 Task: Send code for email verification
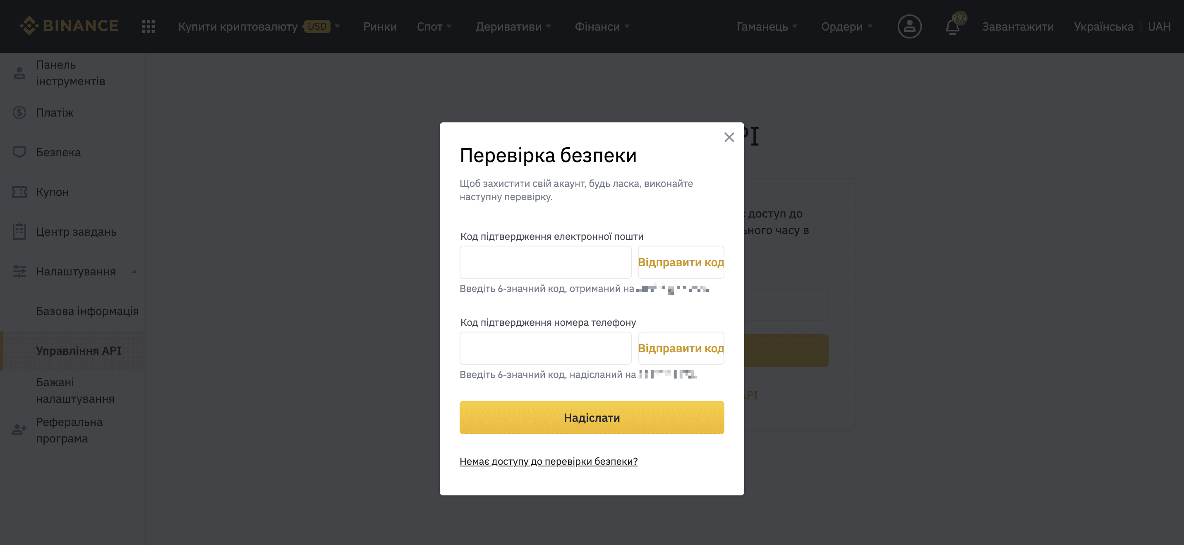681,262
